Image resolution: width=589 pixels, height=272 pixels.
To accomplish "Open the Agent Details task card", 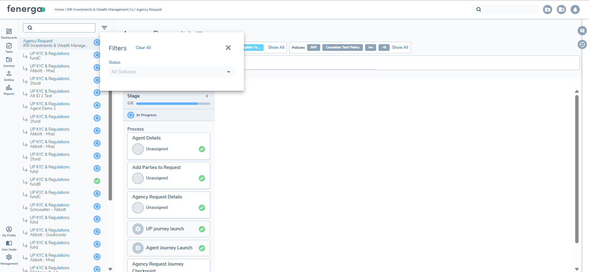I will [x=169, y=146].
